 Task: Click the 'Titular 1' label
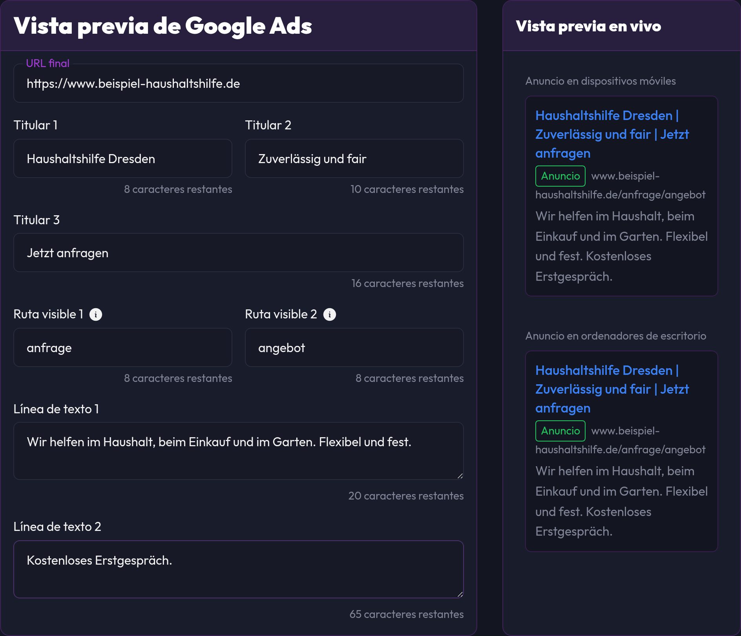point(36,125)
